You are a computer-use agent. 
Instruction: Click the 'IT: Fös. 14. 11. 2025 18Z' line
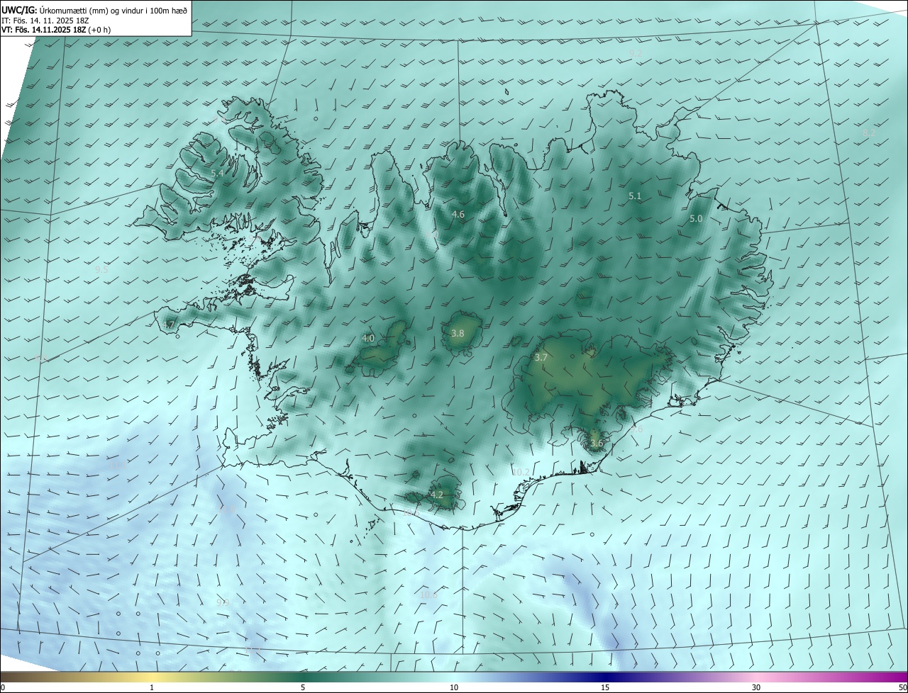[x=45, y=21]
